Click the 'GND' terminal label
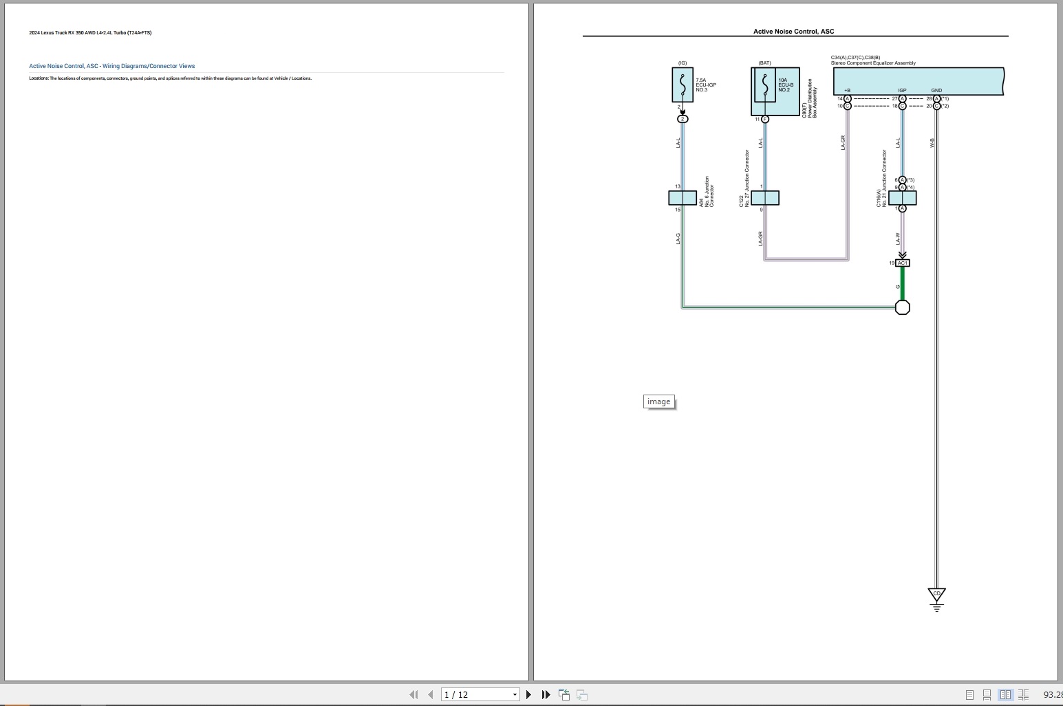Image resolution: width=1063 pixels, height=706 pixels. pos(936,90)
